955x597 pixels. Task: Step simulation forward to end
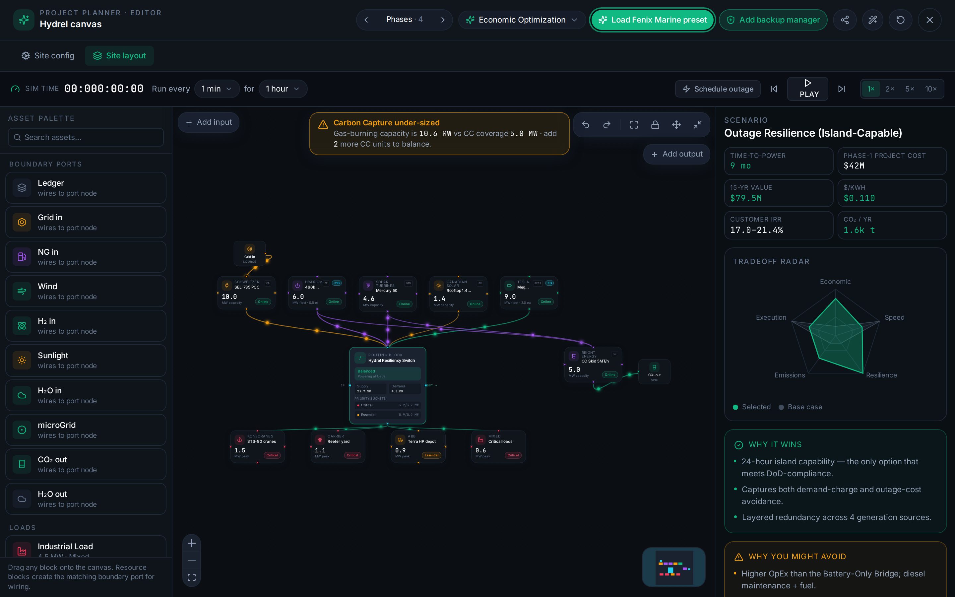pos(841,89)
